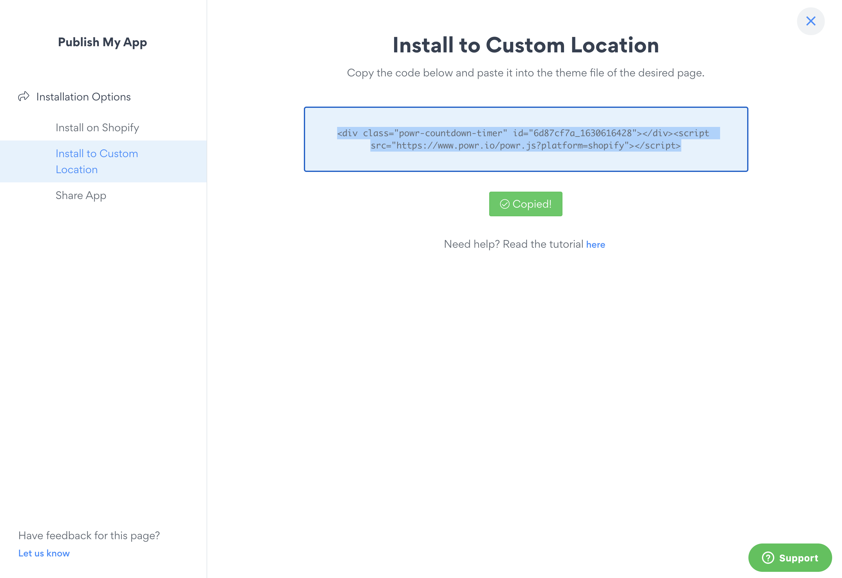Click the Let us know feedback link
Screen dimensions: 842x578
tap(44, 553)
